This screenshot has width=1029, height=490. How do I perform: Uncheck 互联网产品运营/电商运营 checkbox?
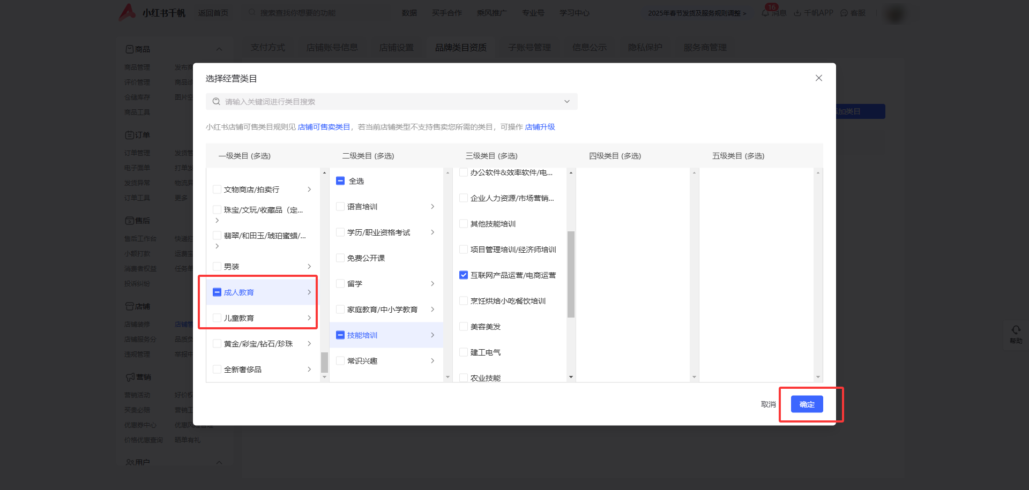pyautogui.click(x=464, y=275)
